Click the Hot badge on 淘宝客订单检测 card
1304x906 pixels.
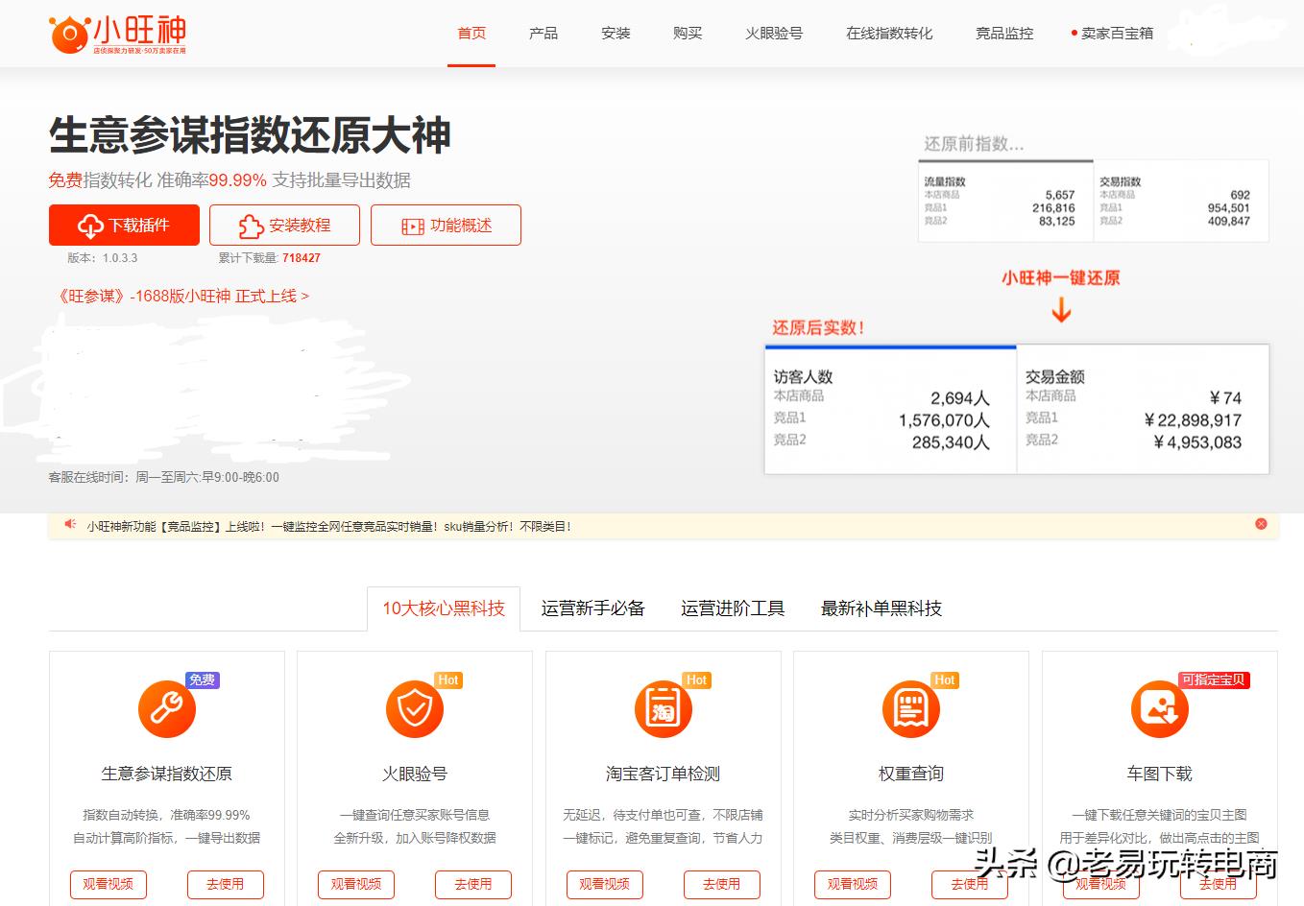coord(697,679)
